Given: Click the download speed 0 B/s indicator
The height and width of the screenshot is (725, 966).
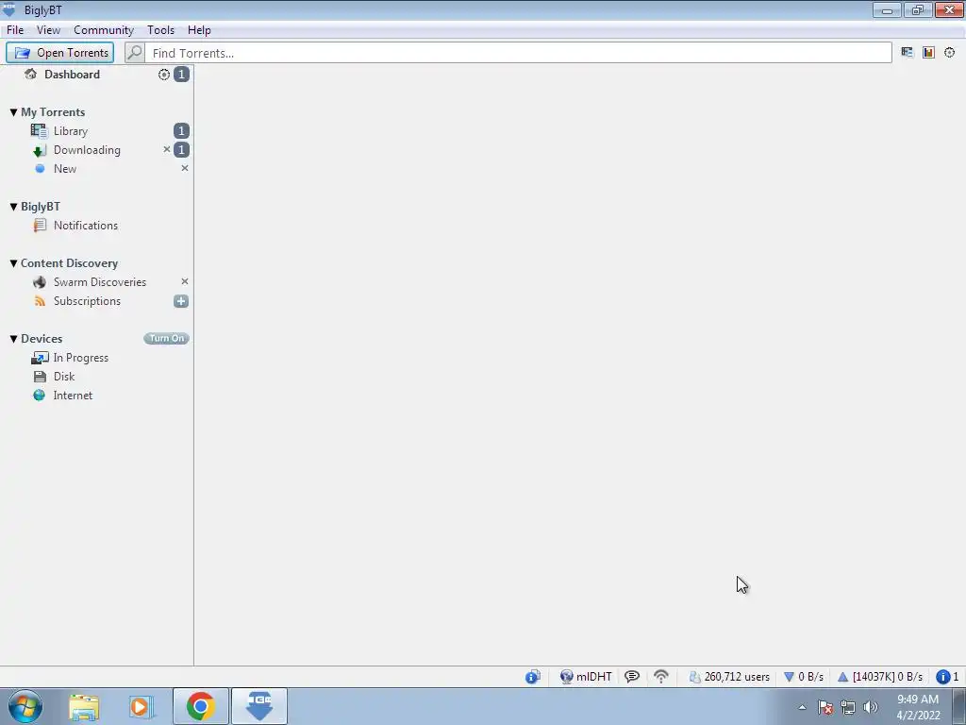Looking at the screenshot, I should (x=804, y=676).
